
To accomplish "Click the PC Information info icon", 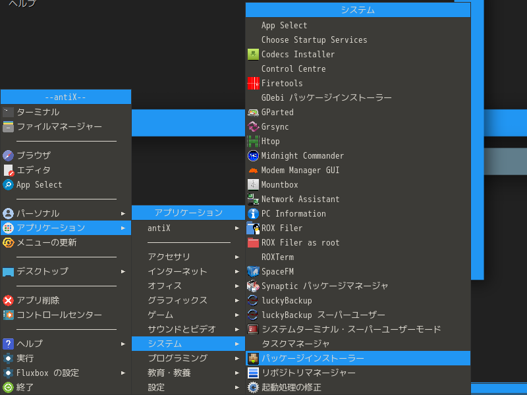I will pyautogui.click(x=253, y=213).
